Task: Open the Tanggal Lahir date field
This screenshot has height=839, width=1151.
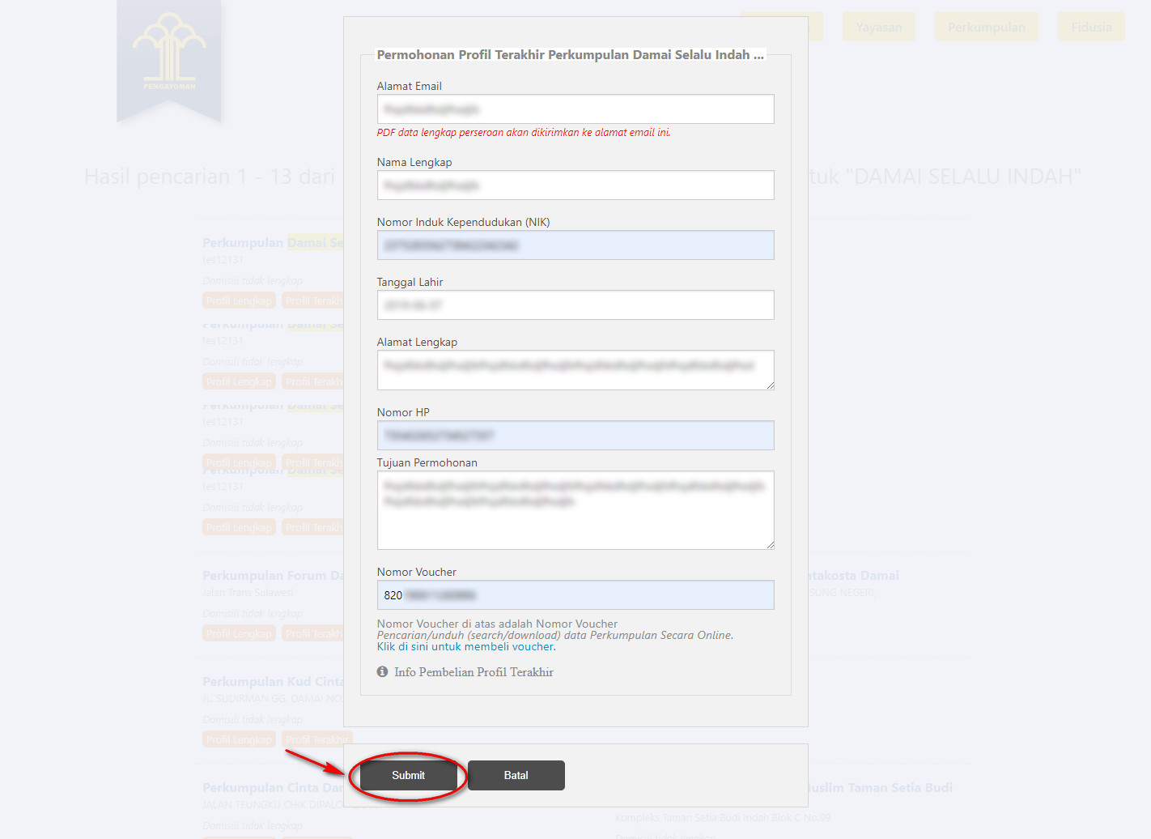Action: [575, 305]
